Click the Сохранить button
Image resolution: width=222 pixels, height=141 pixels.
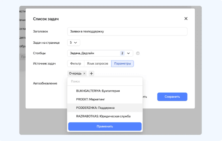point(172,97)
